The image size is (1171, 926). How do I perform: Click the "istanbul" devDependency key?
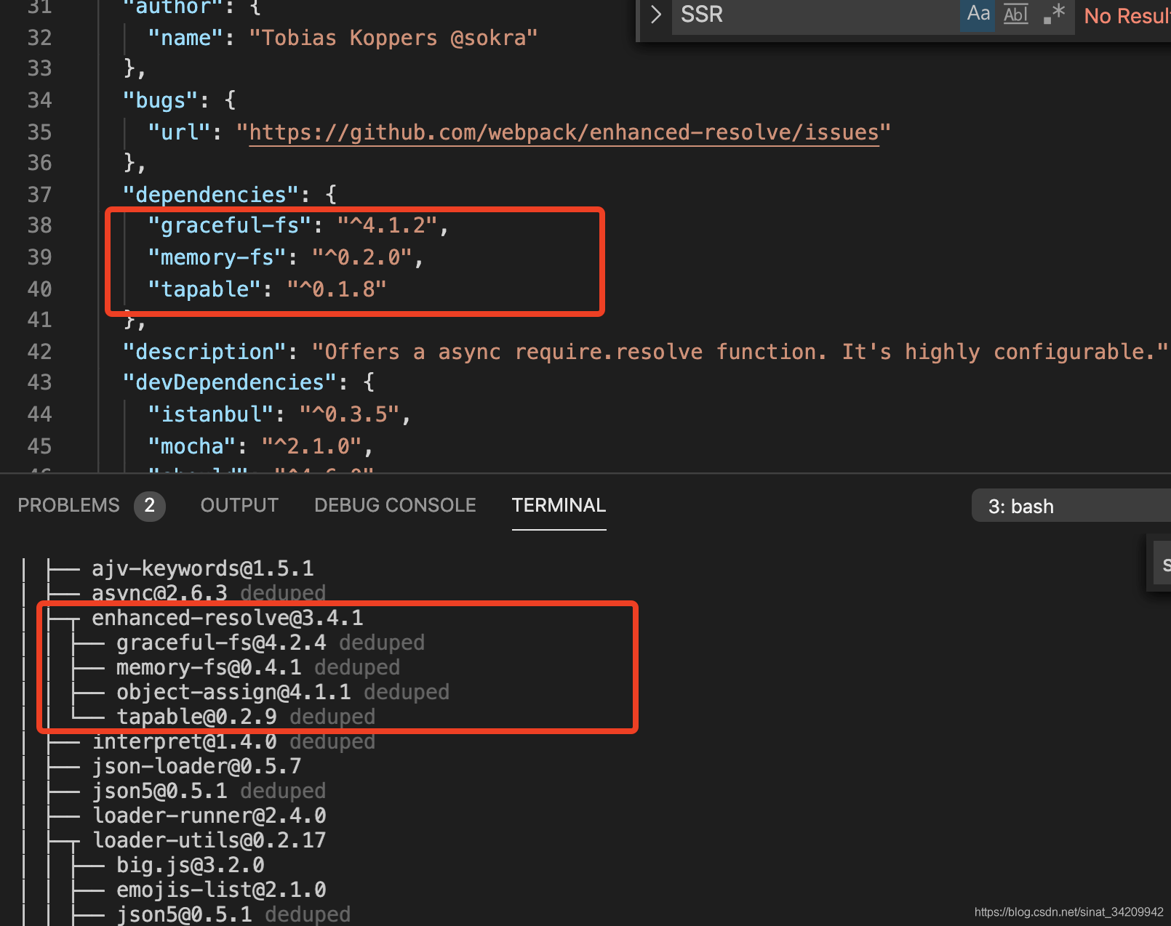[x=210, y=414]
